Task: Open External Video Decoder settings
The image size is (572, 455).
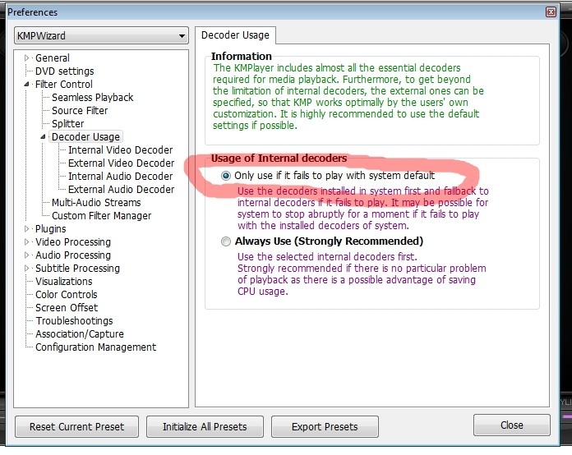Action: 121,163
